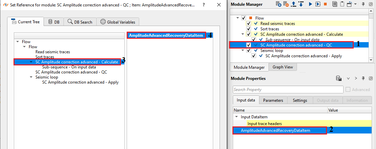
Task: Float the Module Manager panel
Action: [371, 4]
